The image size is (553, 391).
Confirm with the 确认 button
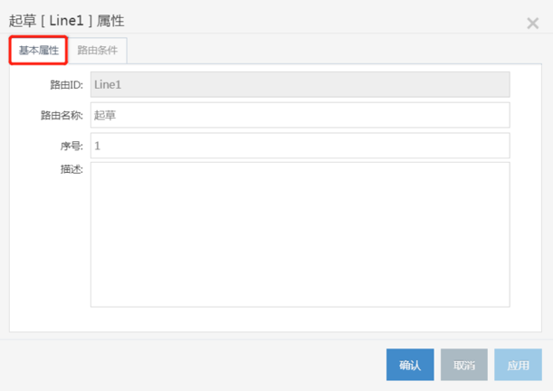pos(410,365)
